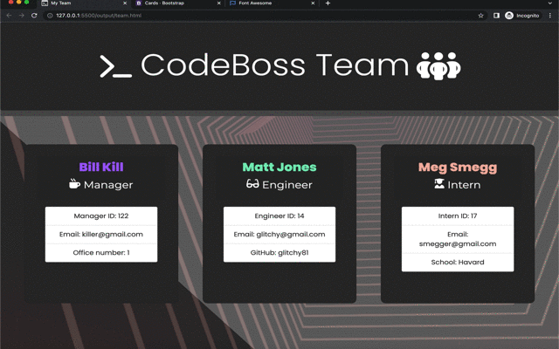Open the glitchy@gmail.com email link
559x349 pixels.
coord(291,235)
